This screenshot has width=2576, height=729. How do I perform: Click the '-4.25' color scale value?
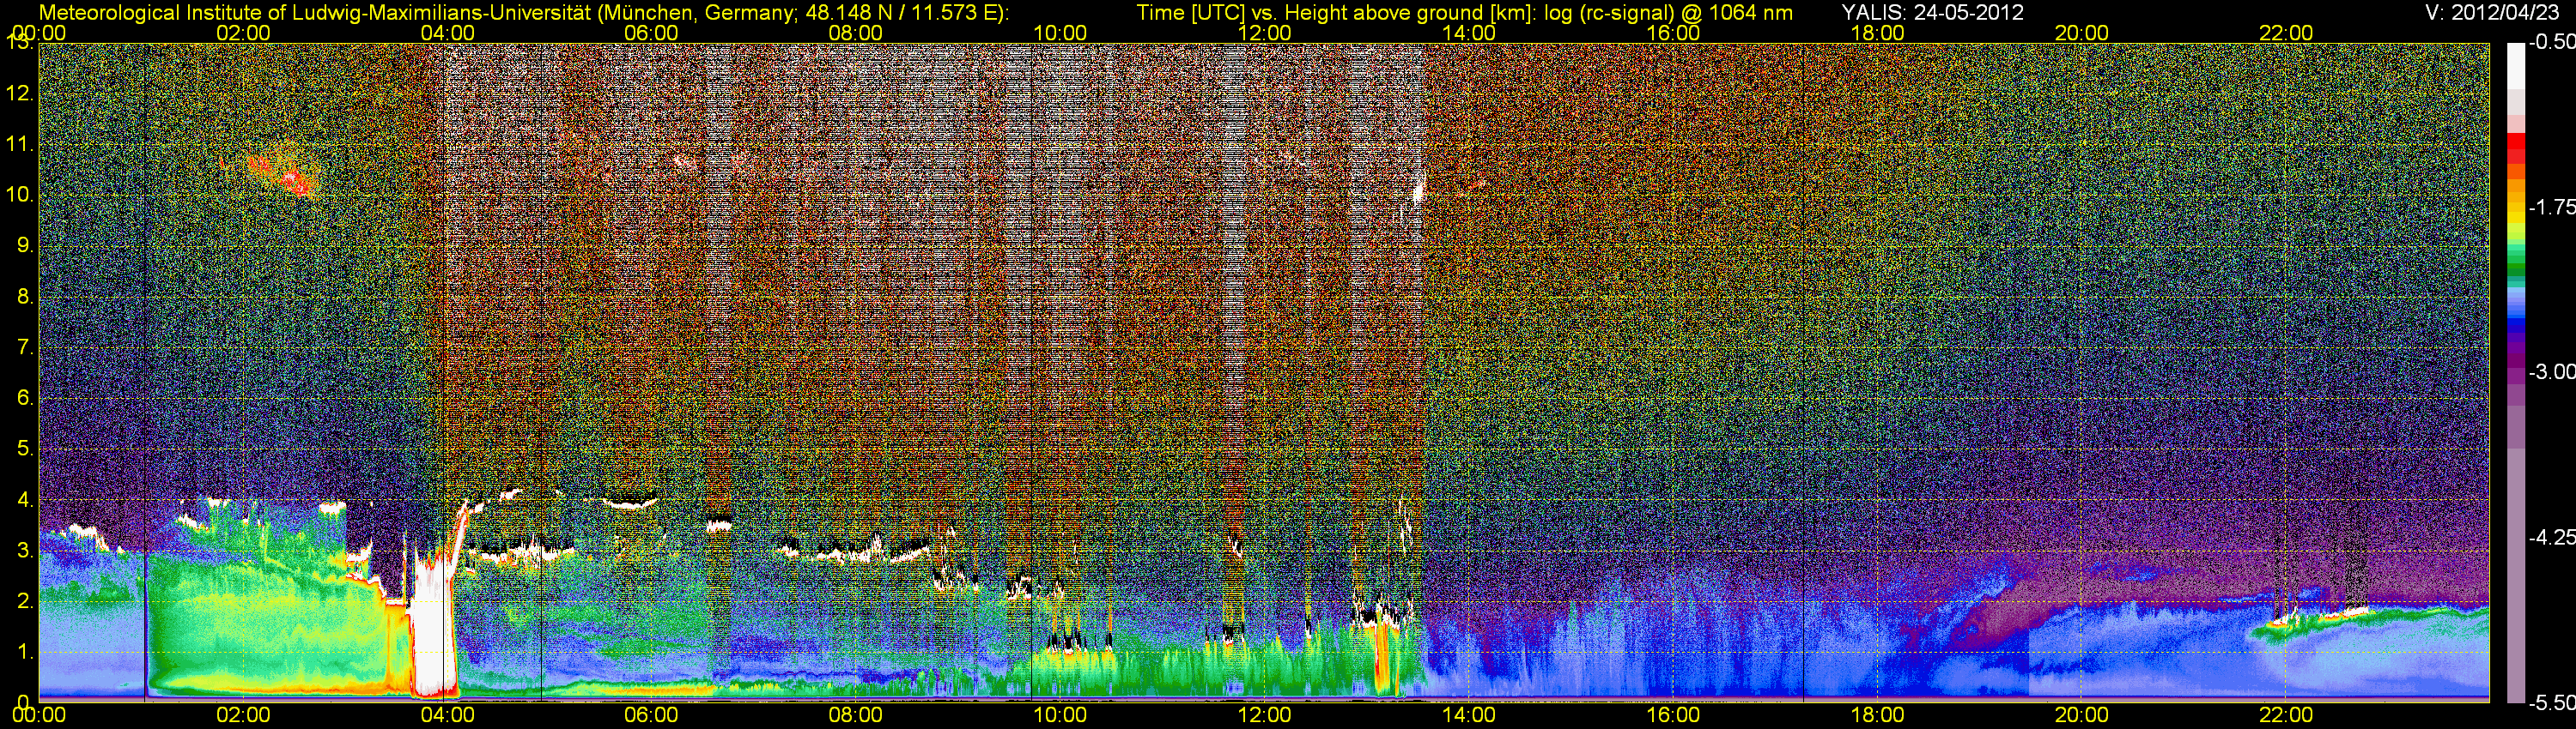[x=2551, y=537]
